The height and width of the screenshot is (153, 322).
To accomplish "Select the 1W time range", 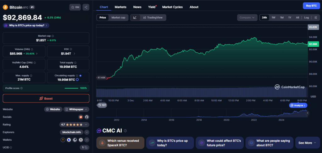I will (273, 18).
